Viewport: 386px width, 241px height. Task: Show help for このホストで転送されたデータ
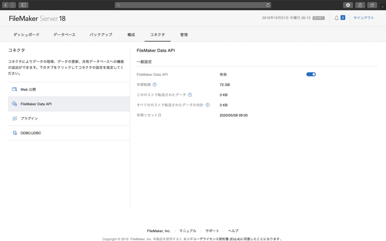(x=190, y=95)
